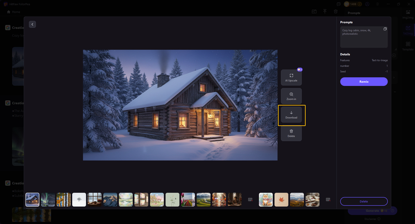Viewport: 415px width, 224px height.
Task: Select the person in dark room thumbnail
Action: 235,200
